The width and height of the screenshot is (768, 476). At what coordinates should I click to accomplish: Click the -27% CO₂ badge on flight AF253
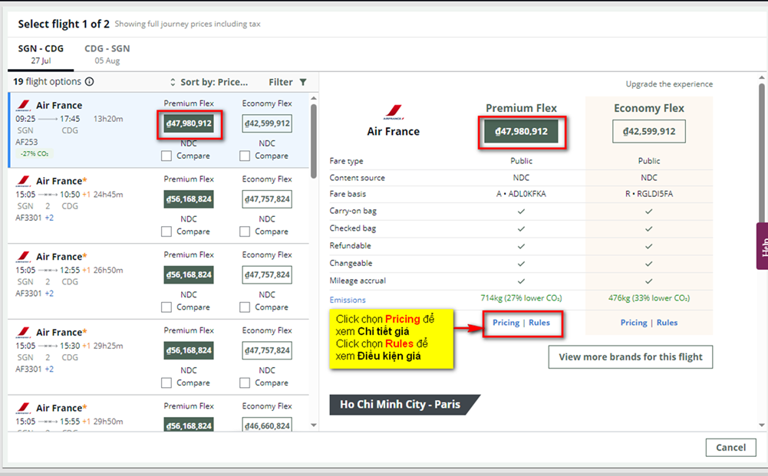35,153
